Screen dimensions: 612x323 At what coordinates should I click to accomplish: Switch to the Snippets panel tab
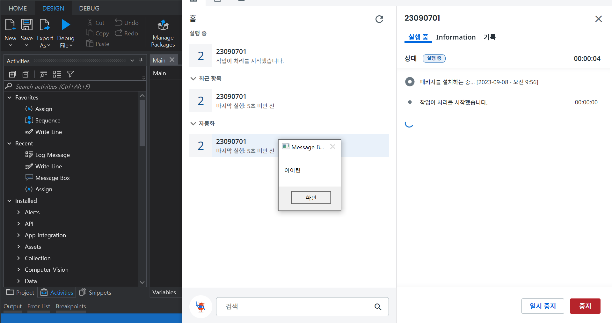tap(95, 292)
